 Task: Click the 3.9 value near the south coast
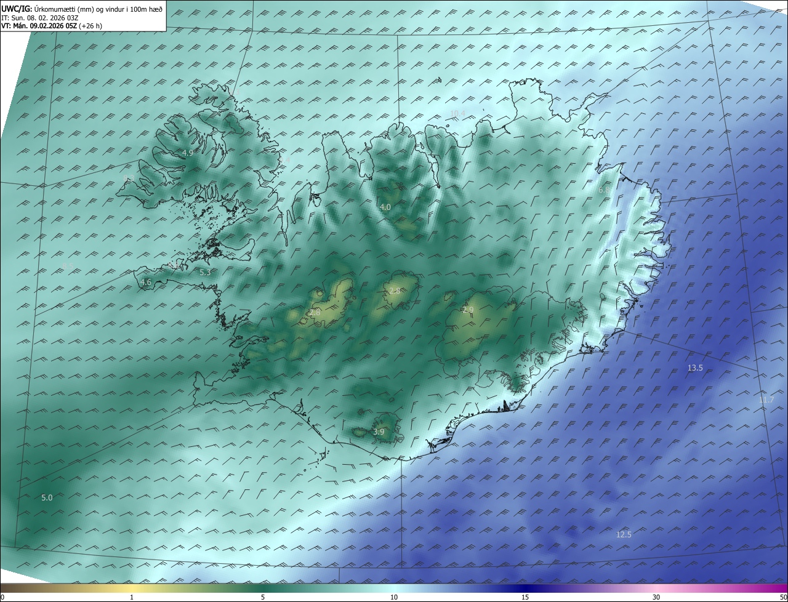tap(379, 432)
